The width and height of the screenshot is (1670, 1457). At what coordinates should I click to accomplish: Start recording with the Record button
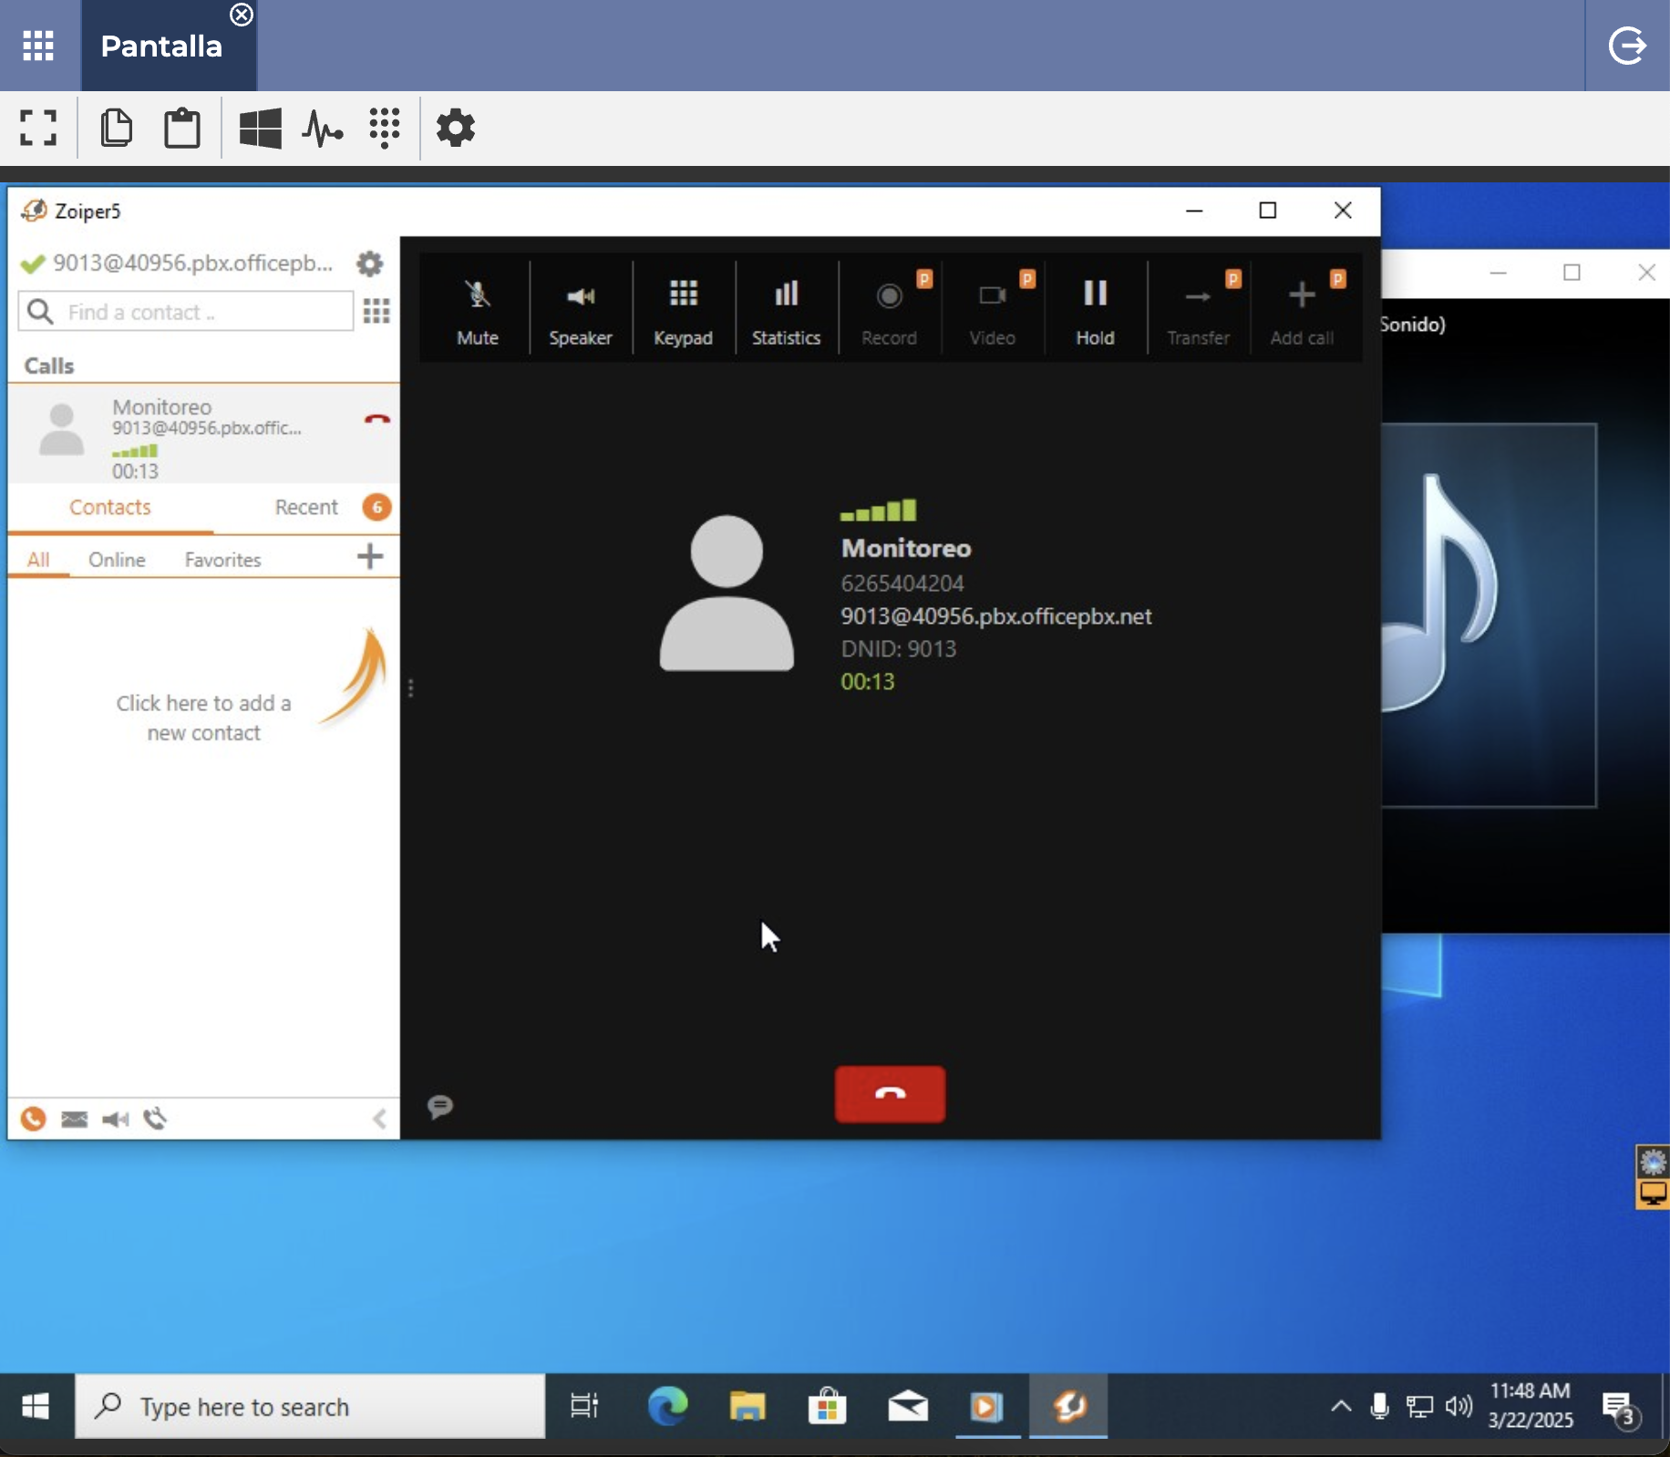coord(889,312)
